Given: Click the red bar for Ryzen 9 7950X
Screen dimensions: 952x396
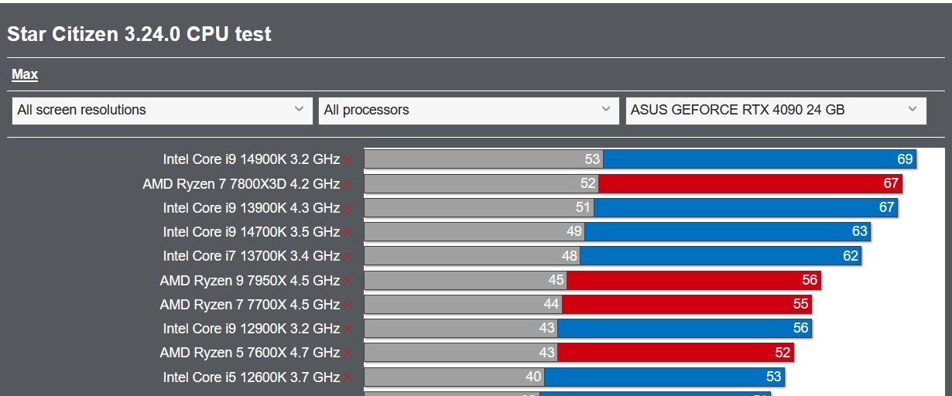Looking at the screenshot, I should (693, 280).
